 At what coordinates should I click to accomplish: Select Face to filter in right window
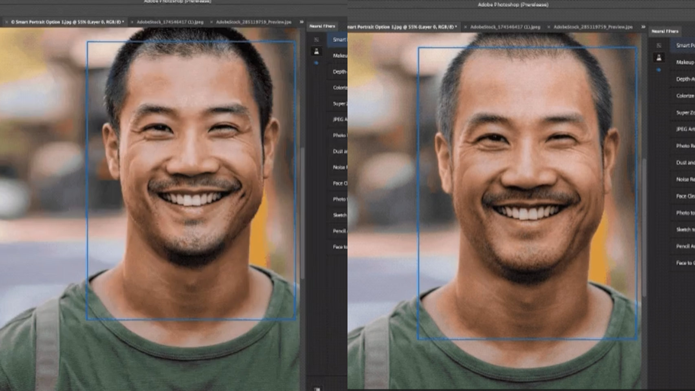click(685, 263)
